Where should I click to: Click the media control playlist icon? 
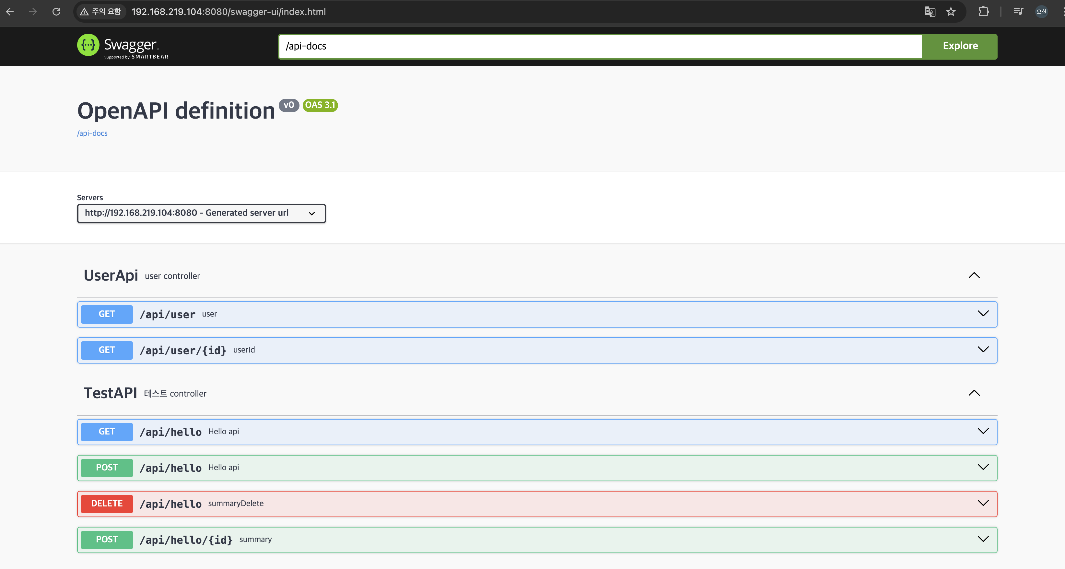pos(1018,12)
